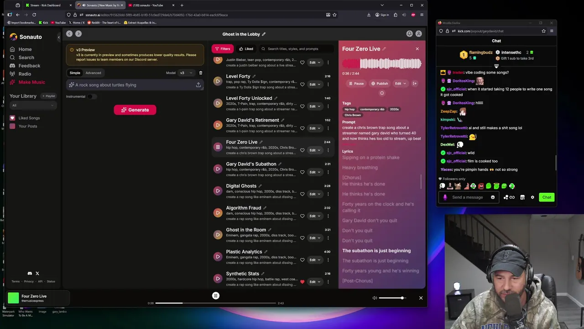Click Chat send button in Kick window

pos(547,197)
